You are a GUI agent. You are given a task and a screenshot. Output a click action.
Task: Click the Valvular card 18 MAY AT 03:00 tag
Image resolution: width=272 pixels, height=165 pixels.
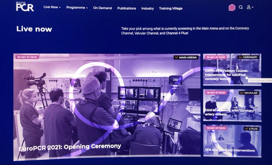(216, 93)
